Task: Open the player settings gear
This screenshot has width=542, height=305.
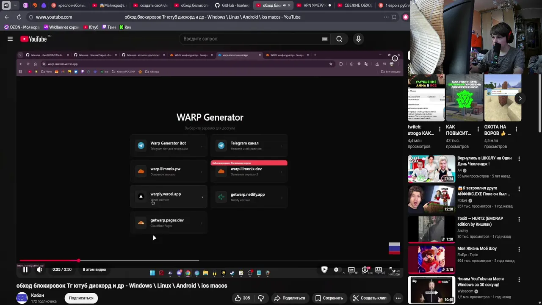Action: [365, 269]
